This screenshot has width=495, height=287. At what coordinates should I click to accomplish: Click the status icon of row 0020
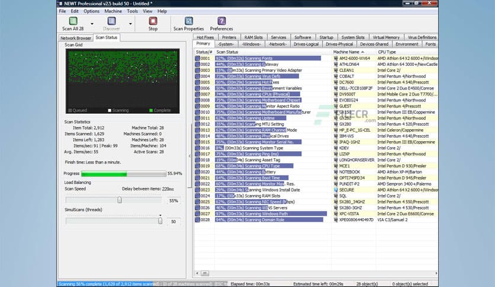coord(197,172)
